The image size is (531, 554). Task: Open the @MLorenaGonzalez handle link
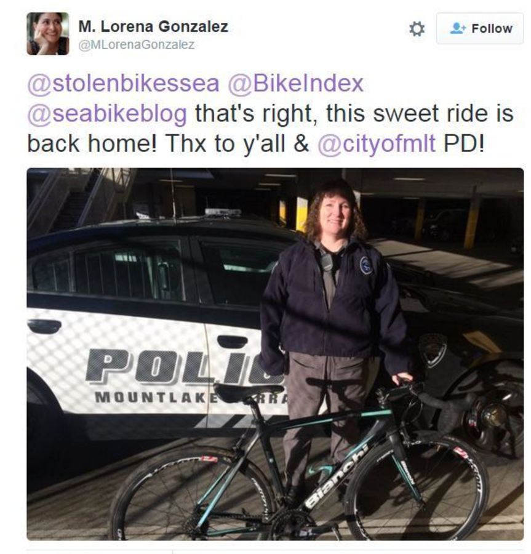point(136,45)
